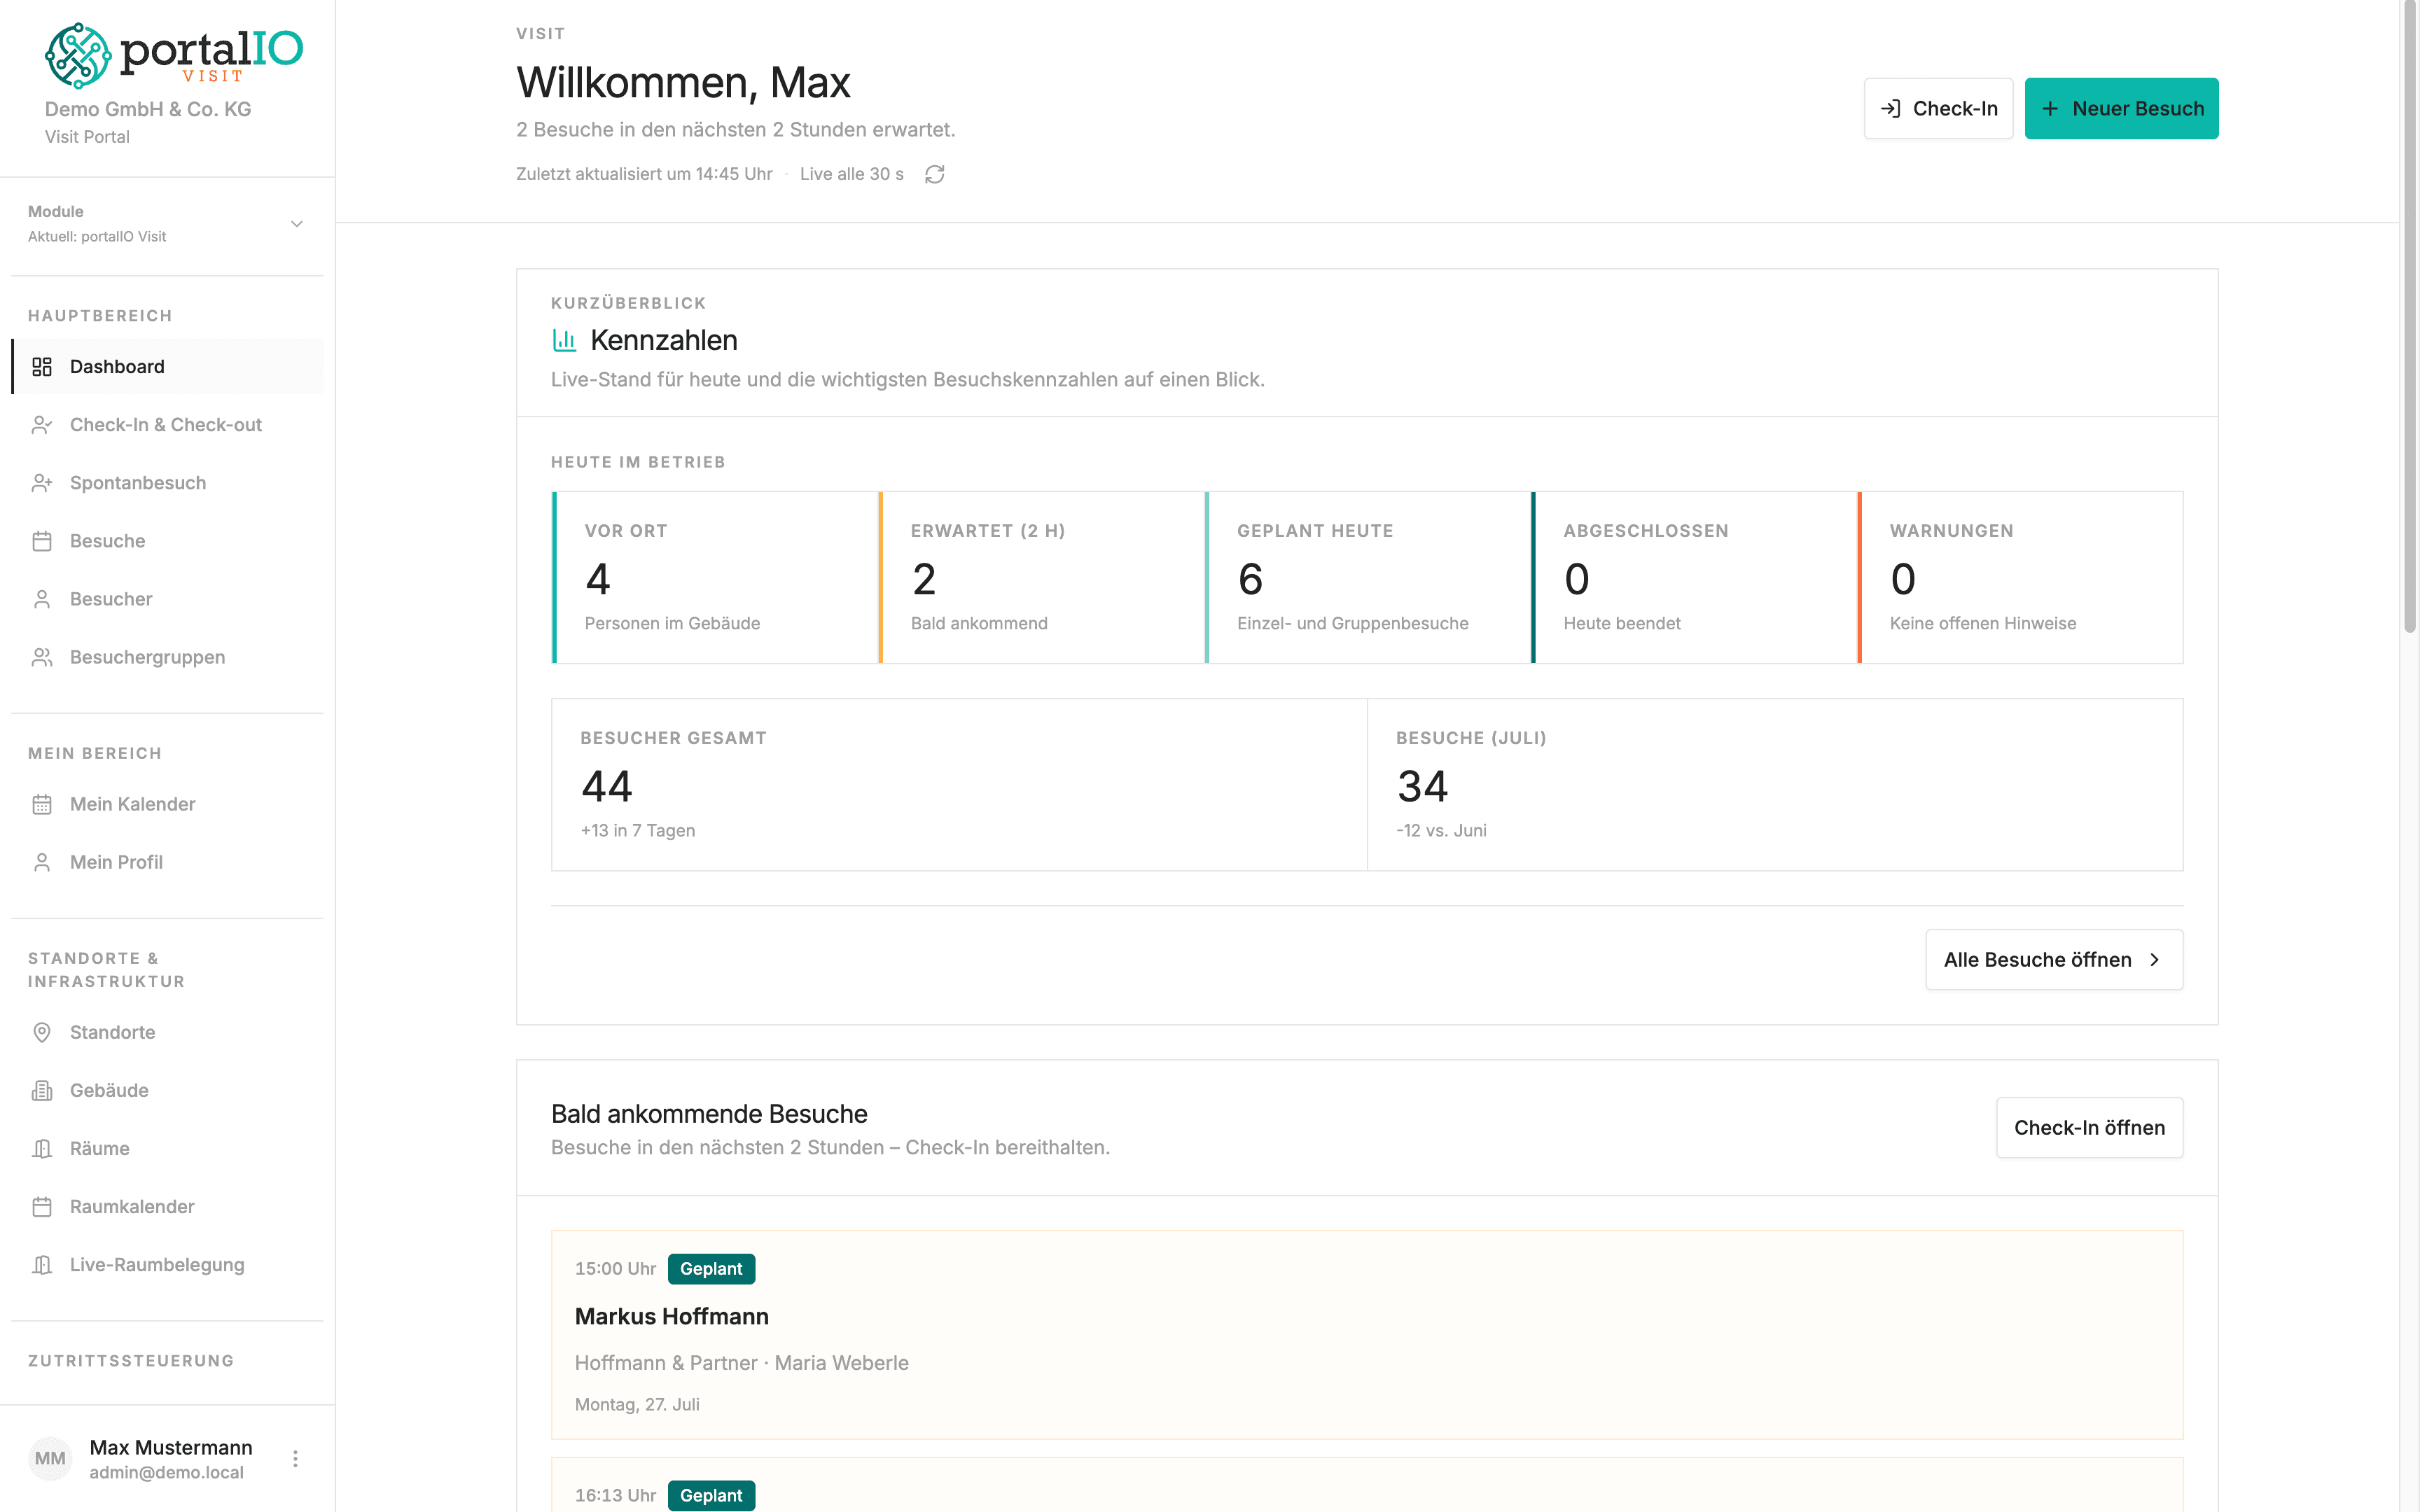
Task: Click the Check-In & Check-out person icon
Action: pyautogui.click(x=42, y=425)
